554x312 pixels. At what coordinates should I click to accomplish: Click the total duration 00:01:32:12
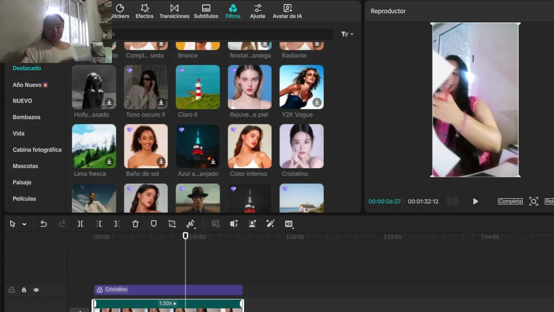pos(423,201)
